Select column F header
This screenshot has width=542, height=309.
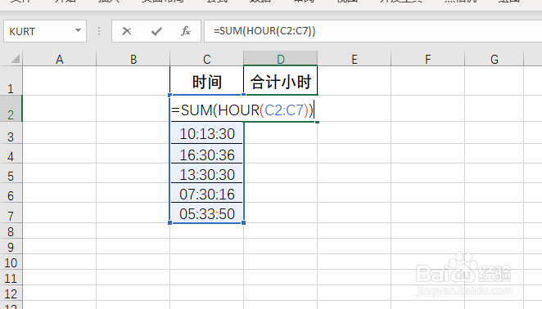pyautogui.click(x=428, y=59)
